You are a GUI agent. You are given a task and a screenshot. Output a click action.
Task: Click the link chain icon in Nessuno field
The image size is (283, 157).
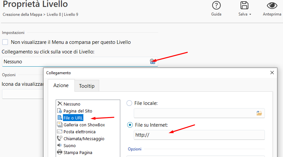(x=153, y=61)
